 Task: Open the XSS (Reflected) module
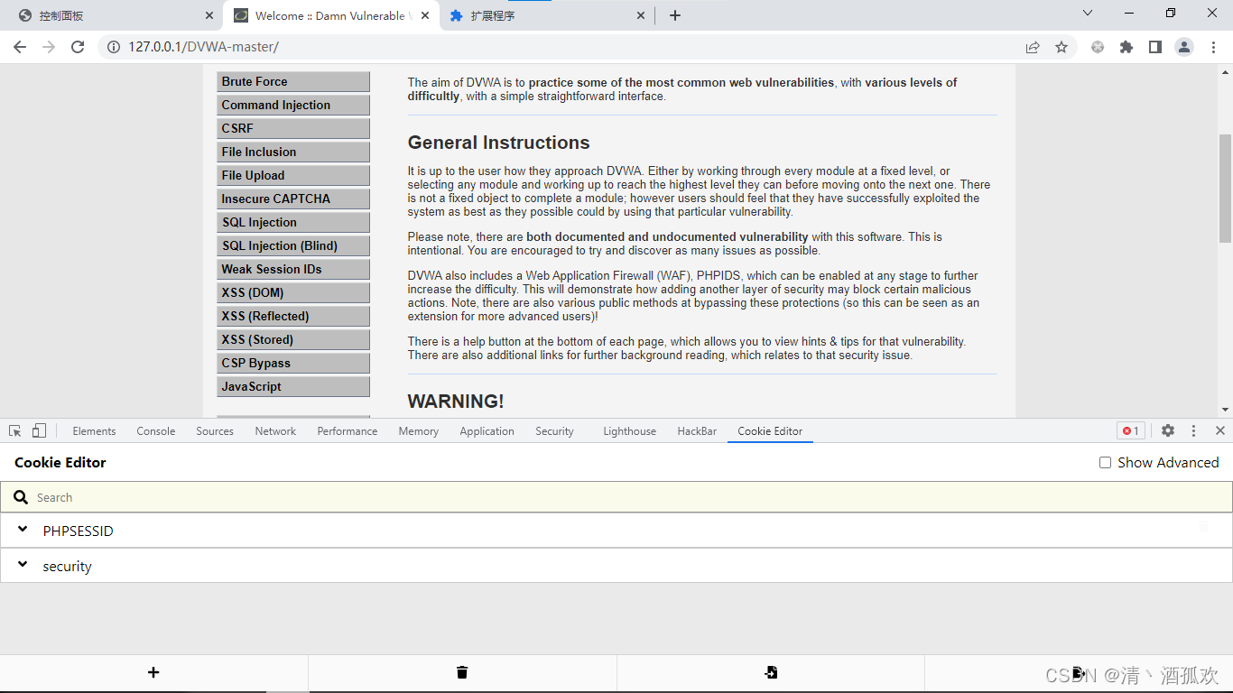pyautogui.click(x=293, y=316)
